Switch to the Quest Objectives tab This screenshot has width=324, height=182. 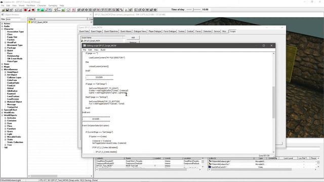tap(111, 31)
